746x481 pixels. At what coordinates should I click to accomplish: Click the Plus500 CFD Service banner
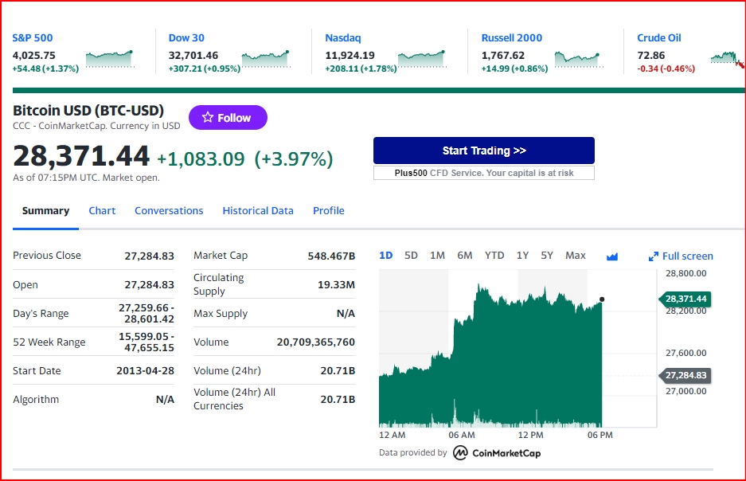coord(484,173)
